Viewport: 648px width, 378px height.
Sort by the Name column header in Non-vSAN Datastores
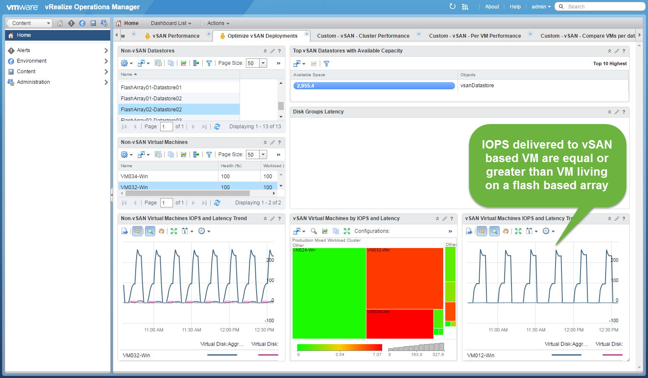click(x=179, y=74)
